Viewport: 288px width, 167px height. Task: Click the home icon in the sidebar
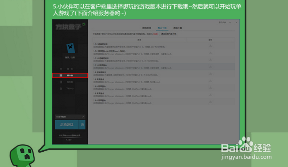(x=61, y=69)
